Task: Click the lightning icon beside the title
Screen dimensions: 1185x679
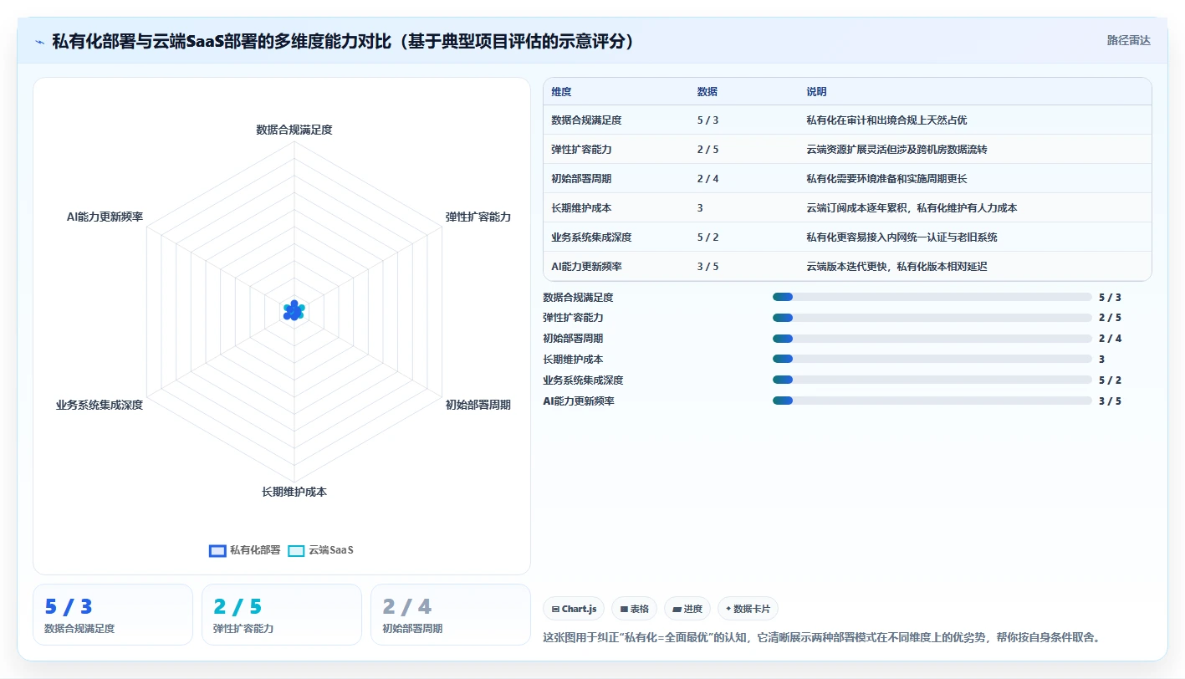Action: tap(40, 41)
